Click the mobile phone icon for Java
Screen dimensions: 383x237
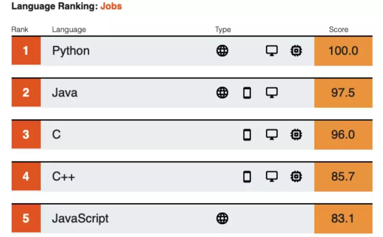pyautogui.click(x=247, y=93)
